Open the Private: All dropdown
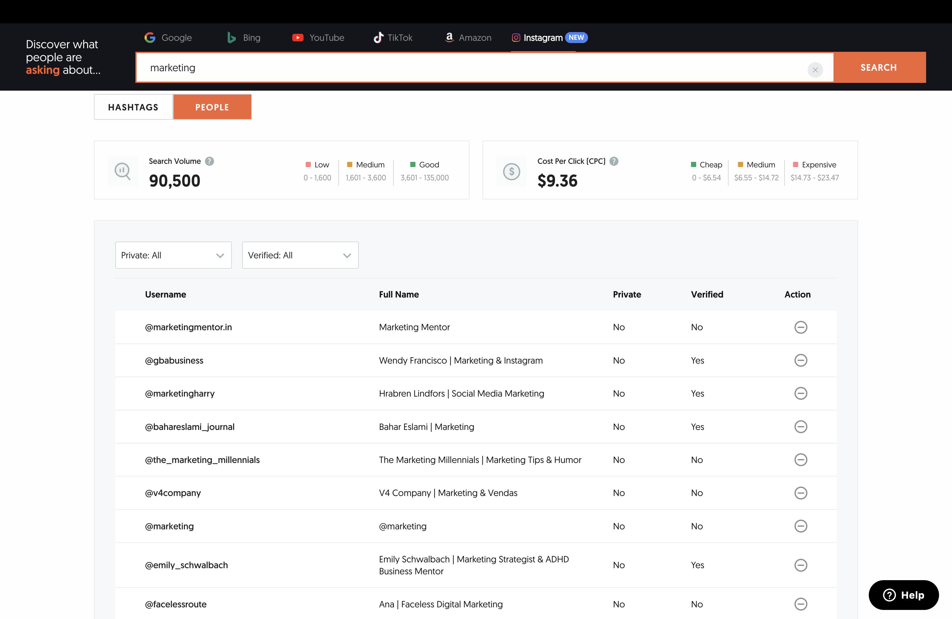 coord(173,255)
